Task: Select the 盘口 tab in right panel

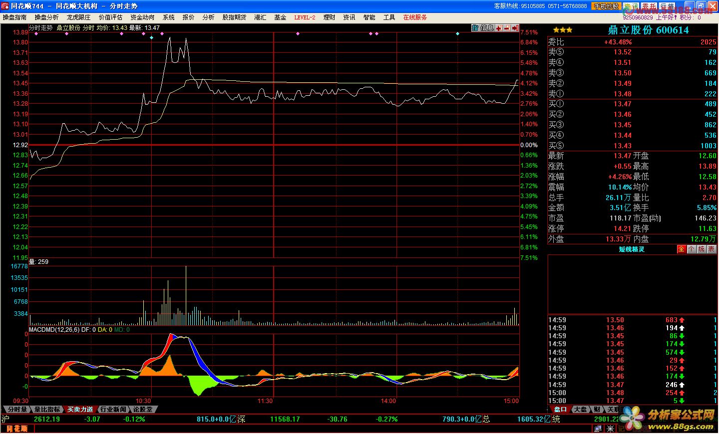Action: pos(560,409)
